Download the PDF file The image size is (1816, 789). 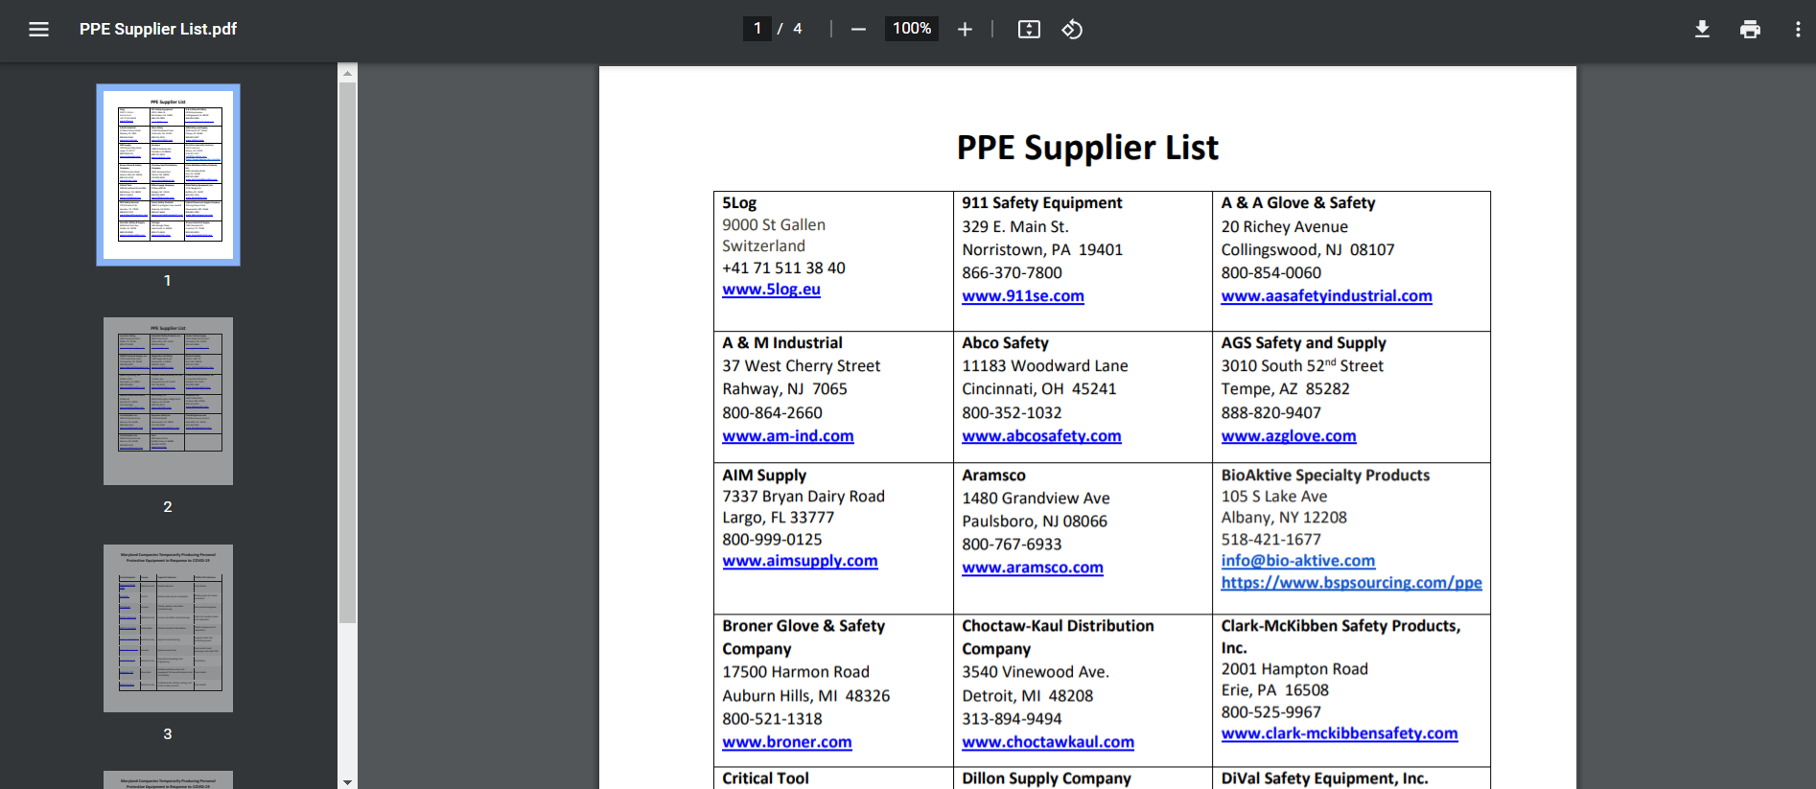[1702, 30]
